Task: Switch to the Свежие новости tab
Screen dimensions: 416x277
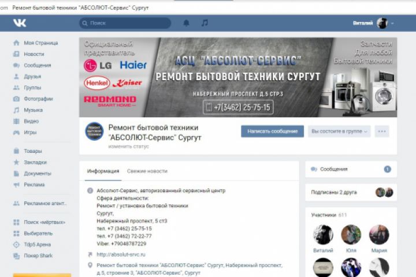Action: pyautogui.click(x=147, y=171)
